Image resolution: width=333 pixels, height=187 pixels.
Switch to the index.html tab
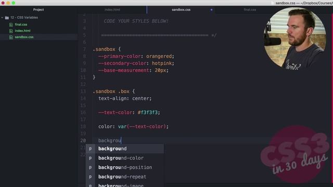(112, 10)
